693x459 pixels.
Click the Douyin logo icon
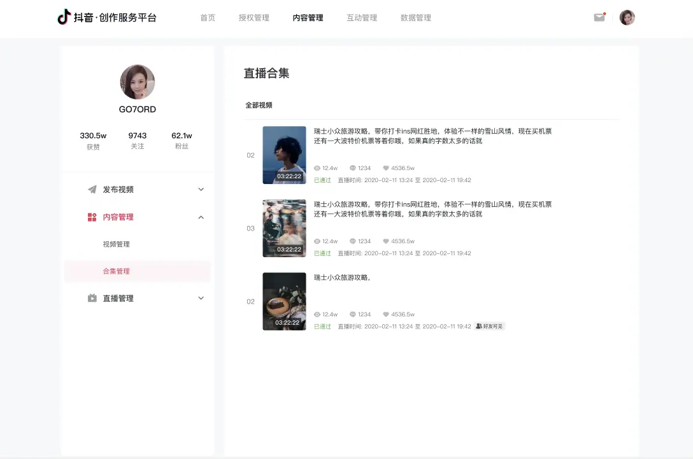tap(64, 17)
